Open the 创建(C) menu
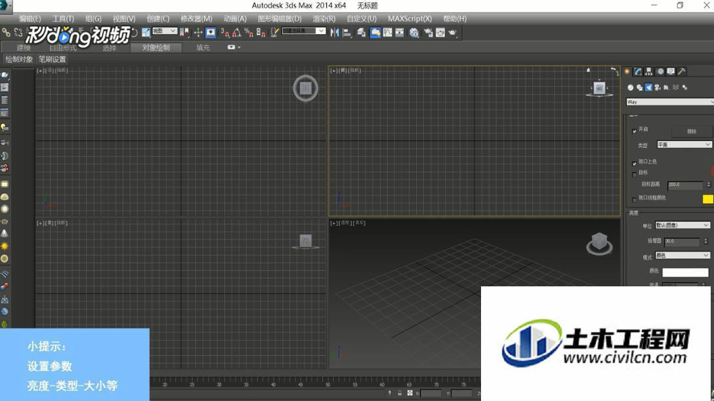Screen dimensions: 714x401 (x=158, y=18)
